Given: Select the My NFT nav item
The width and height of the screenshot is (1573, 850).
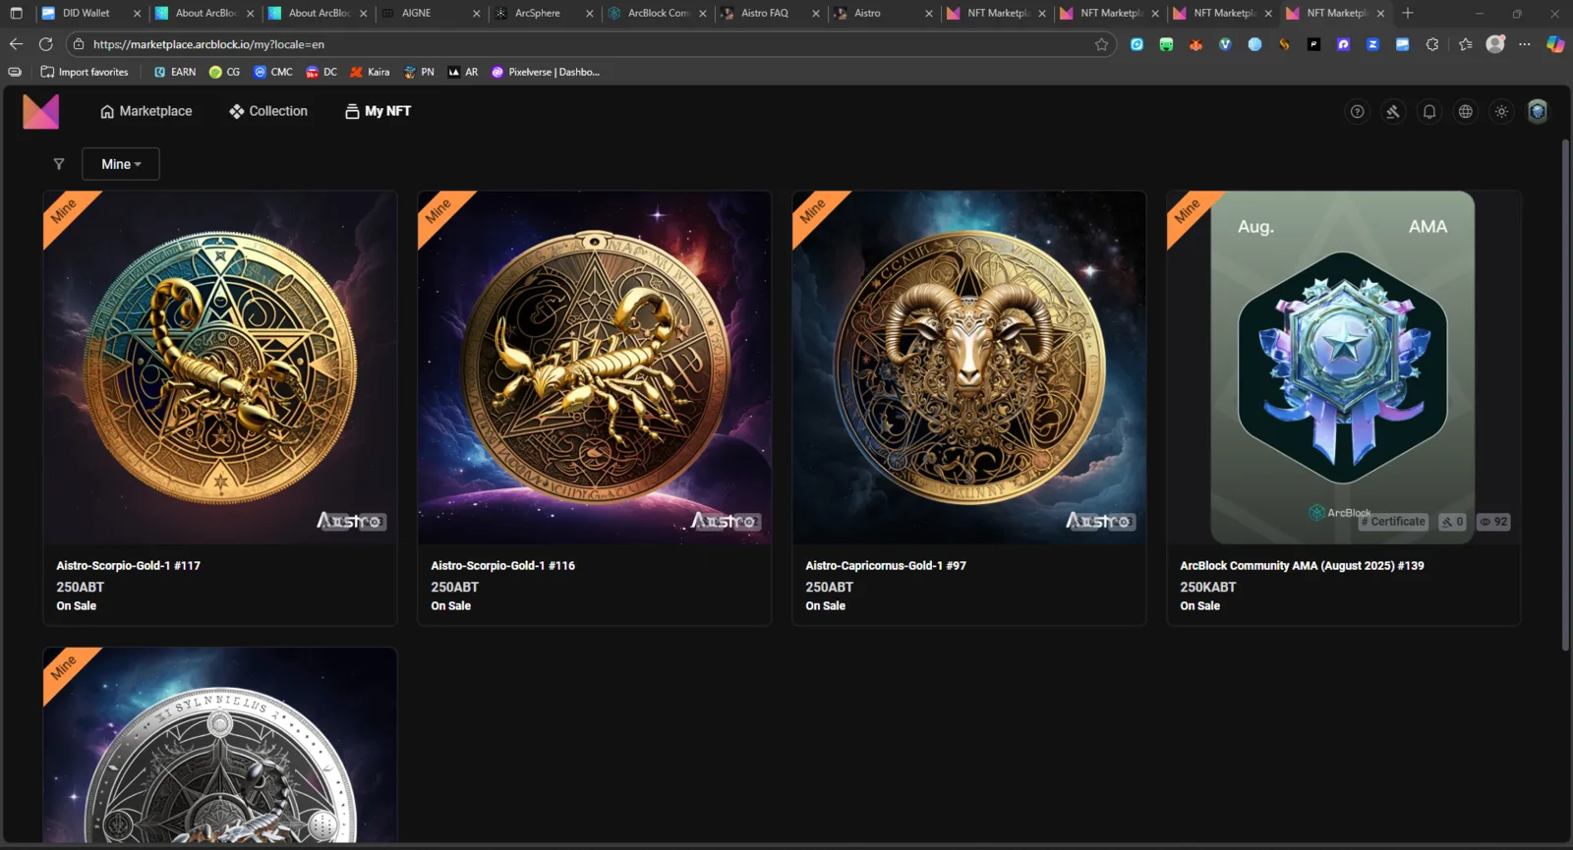Looking at the screenshot, I should coord(379,112).
